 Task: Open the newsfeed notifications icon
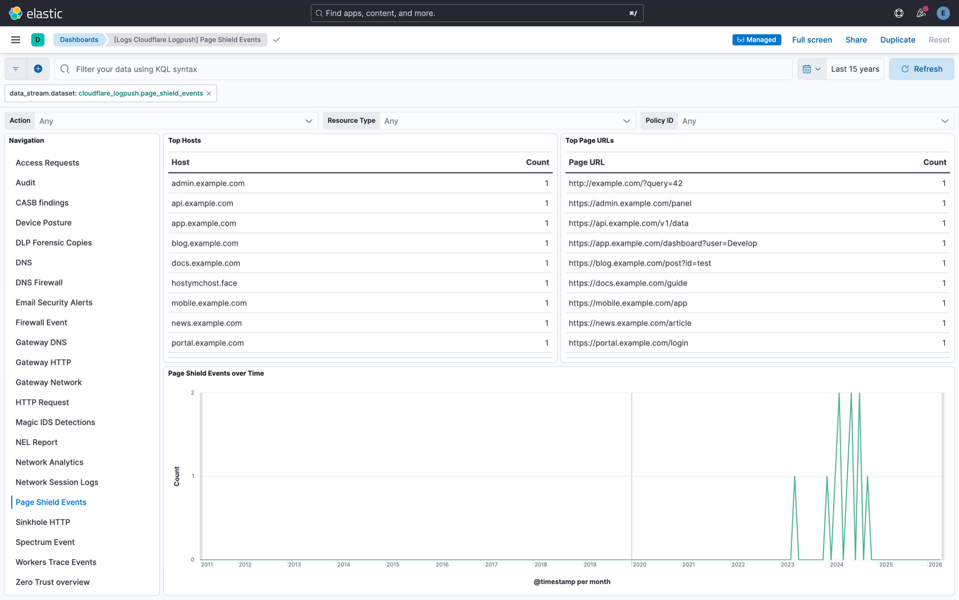[921, 13]
